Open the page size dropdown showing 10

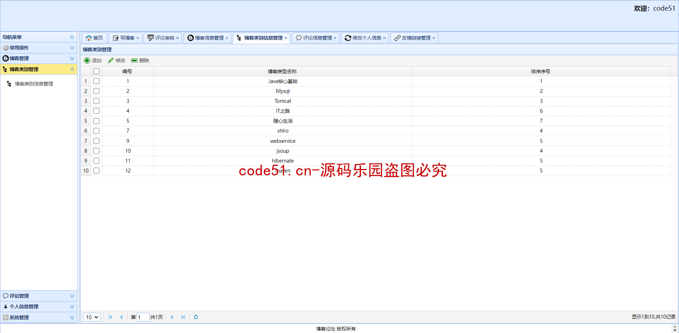coord(92,317)
